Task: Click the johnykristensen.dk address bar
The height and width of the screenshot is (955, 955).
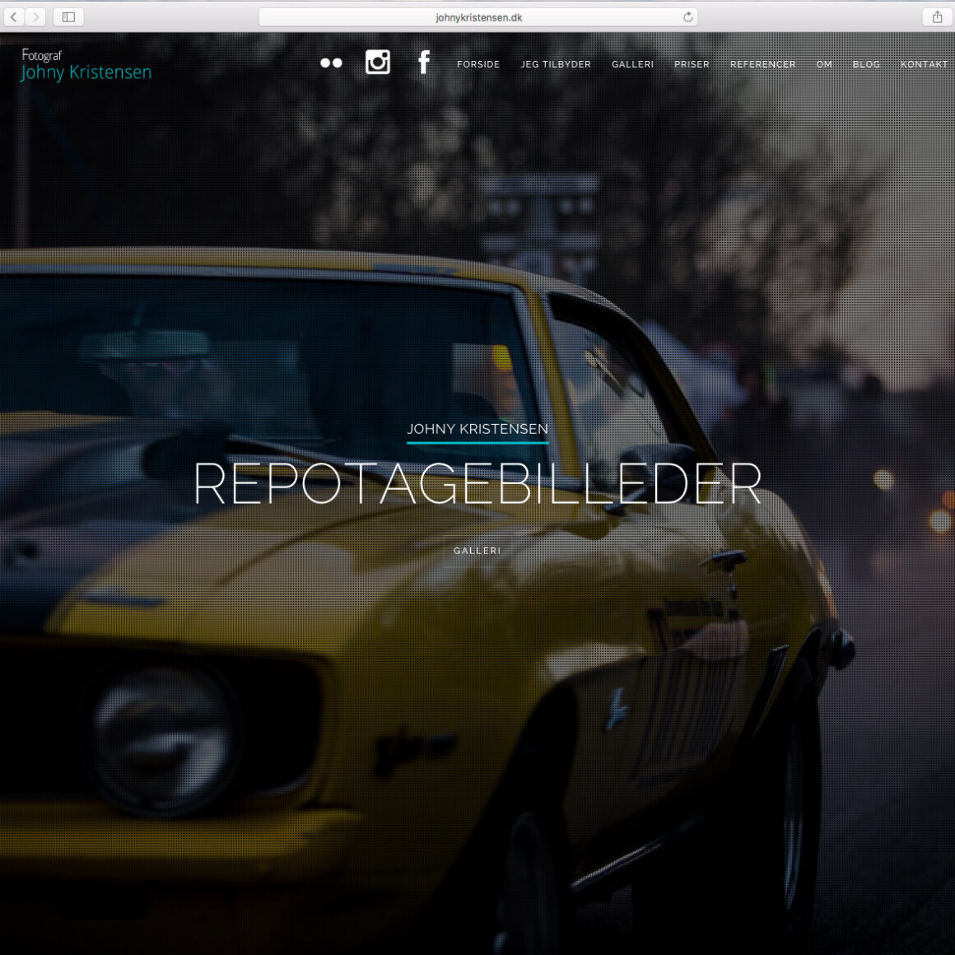Action: point(478,17)
